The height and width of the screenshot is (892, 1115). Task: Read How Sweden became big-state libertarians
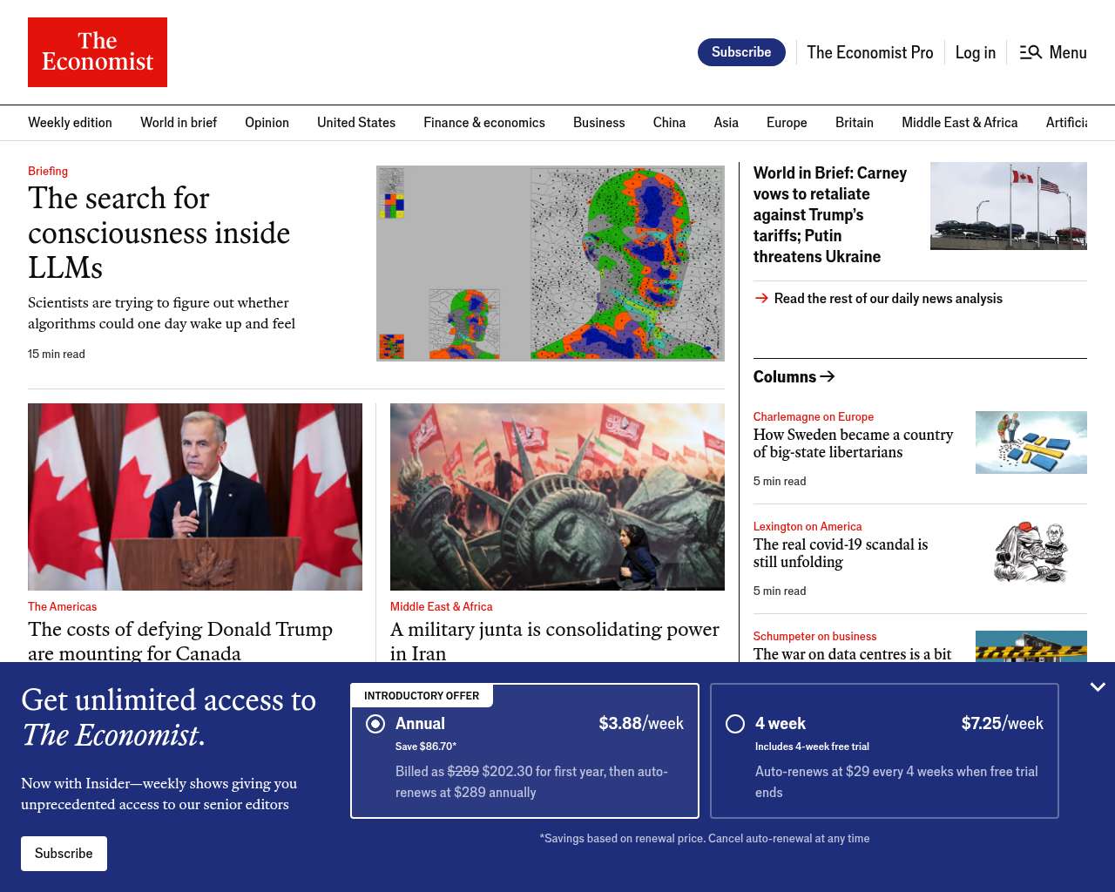(x=854, y=443)
